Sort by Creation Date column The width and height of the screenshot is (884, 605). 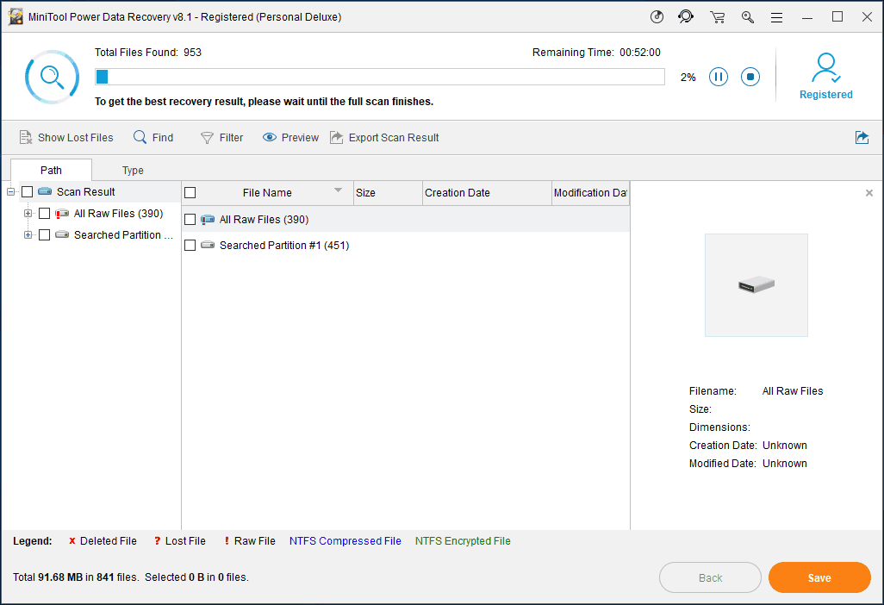point(487,193)
